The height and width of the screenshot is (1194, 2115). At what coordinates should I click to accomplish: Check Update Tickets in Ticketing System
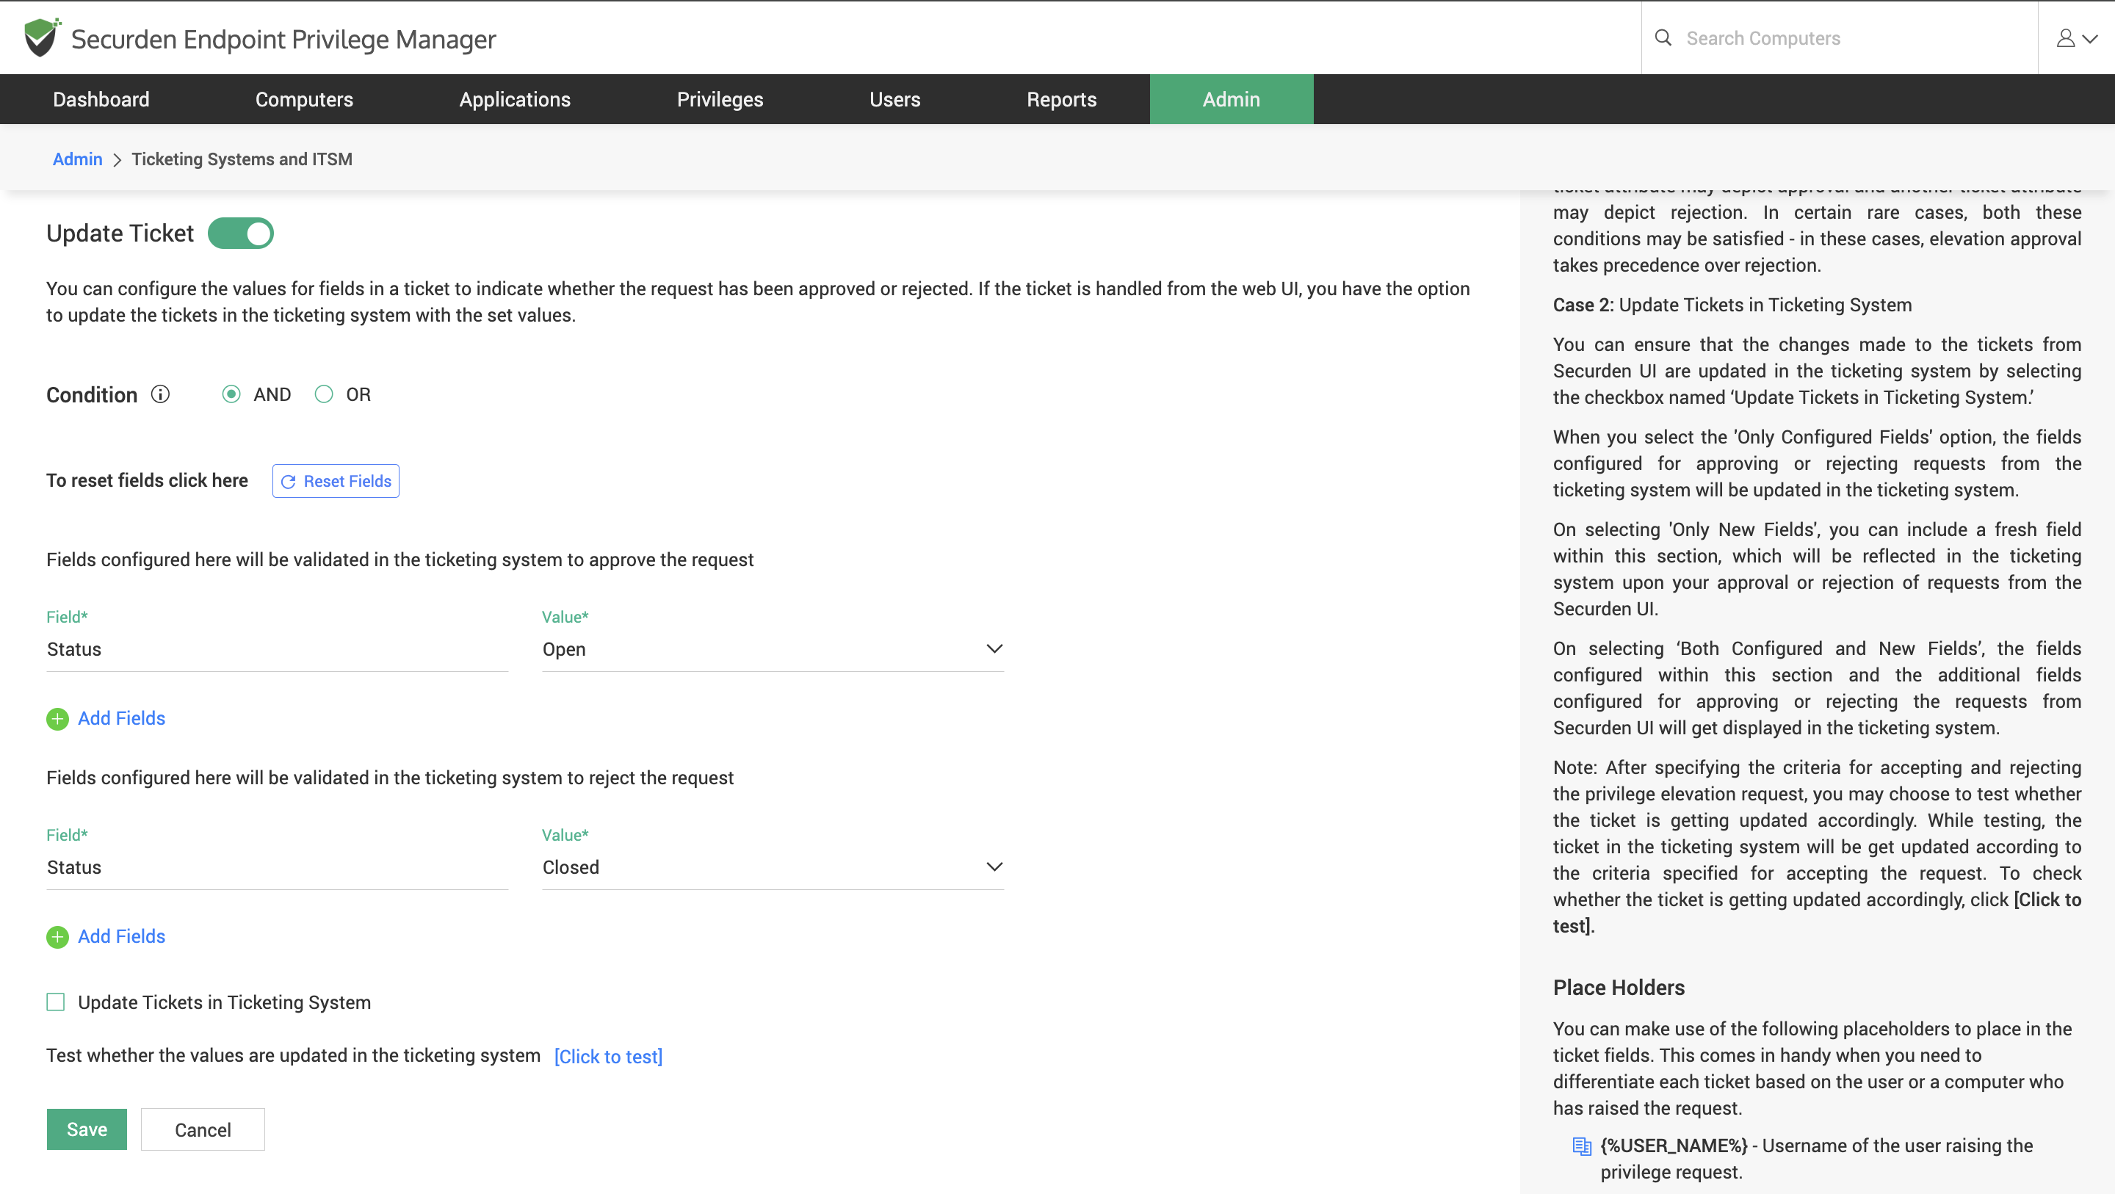(x=56, y=1002)
